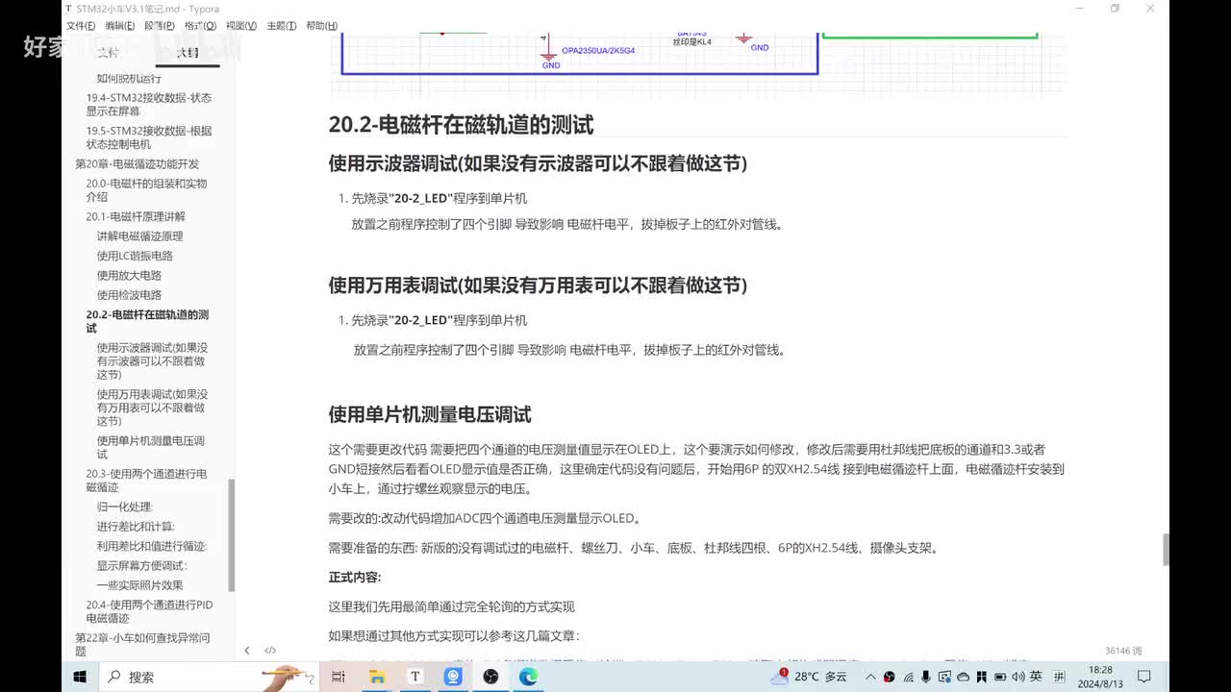This screenshot has width=1231, height=692.
Task: Go to outline 20.1-电磁杆原理讲解
Action: pyautogui.click(x=136, y=217)
